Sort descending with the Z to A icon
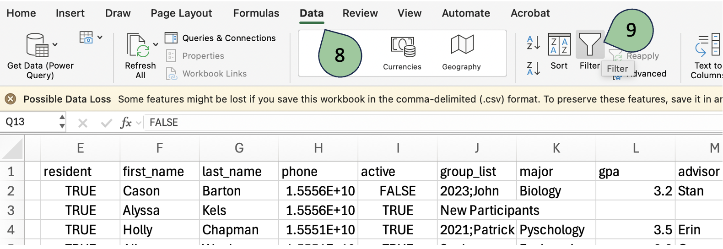This screenshot has height=249, width=723. pos(533,69)
